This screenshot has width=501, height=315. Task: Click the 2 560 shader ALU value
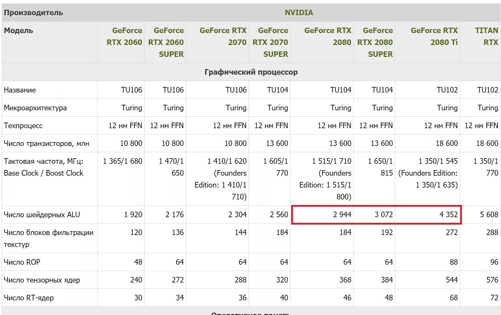point(279,215)
